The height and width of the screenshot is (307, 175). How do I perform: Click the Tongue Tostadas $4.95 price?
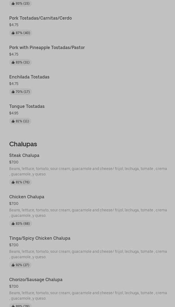[14, 113]
